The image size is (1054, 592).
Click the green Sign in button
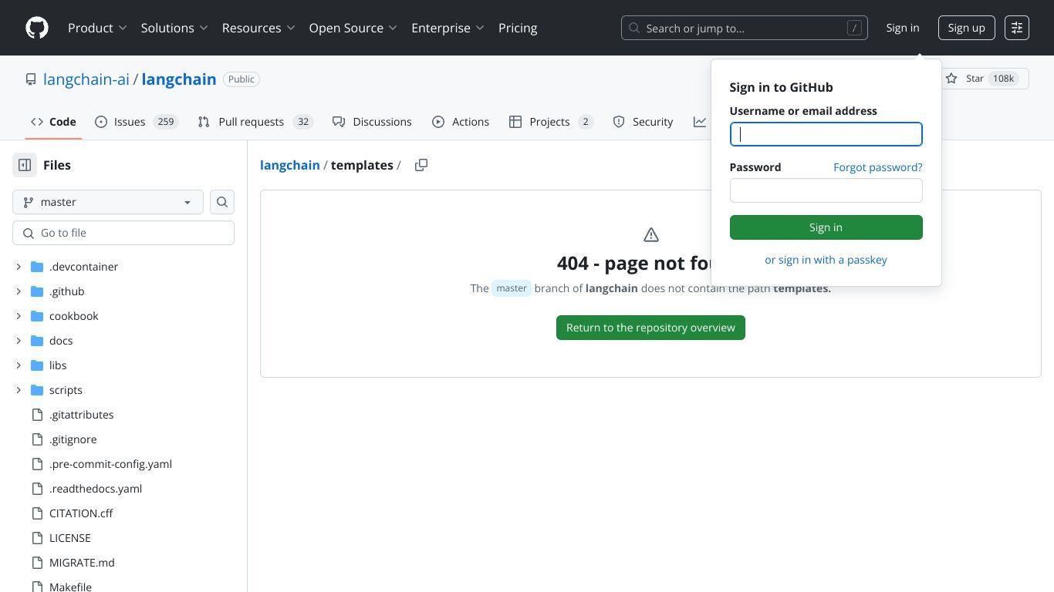tap(826, 227)
